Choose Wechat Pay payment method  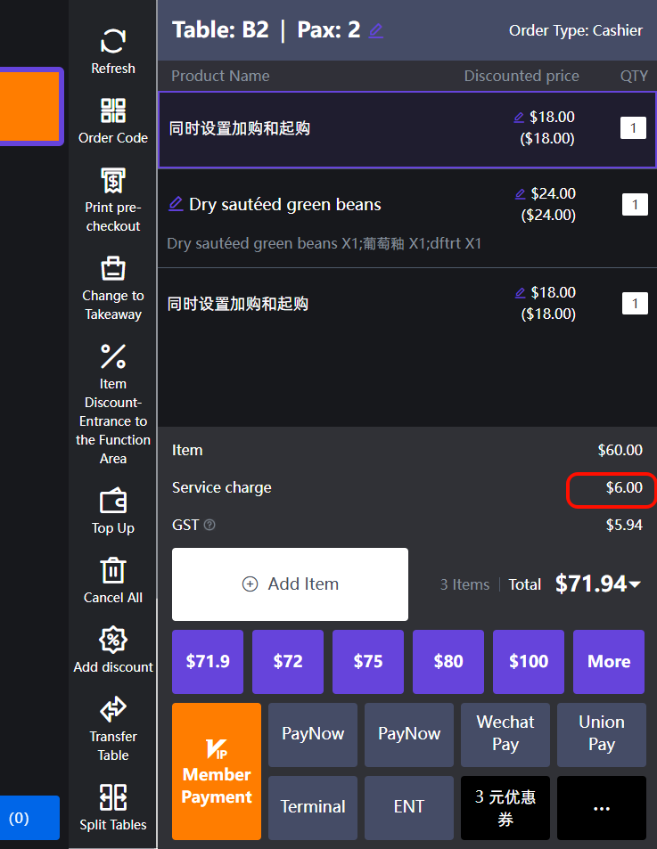505,734
